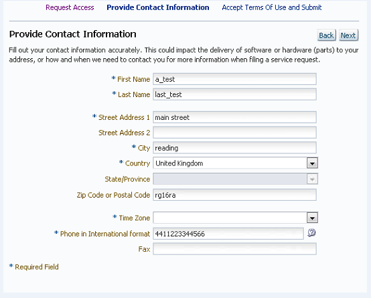The height and width of the screenshot is (298, 371).
Task: Click the Next button
Action: [x=348, y=35]
